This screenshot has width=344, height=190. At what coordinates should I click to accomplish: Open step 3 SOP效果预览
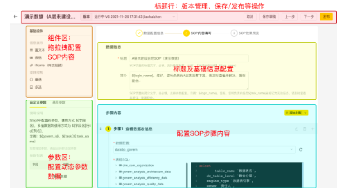coord(245,33)
